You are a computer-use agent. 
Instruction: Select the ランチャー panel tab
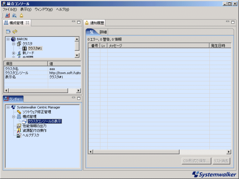coord(13,99)
